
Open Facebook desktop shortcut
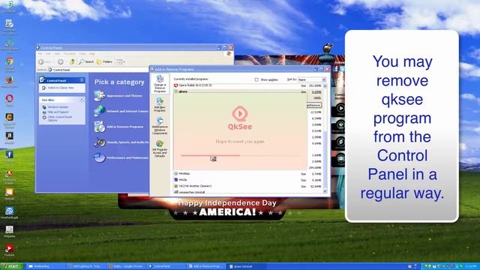[x=10, y=155]
